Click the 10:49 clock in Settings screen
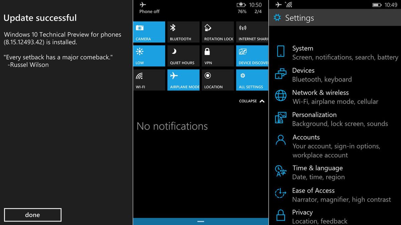Screen dimensions: 401x225 (x=391, y=5)
